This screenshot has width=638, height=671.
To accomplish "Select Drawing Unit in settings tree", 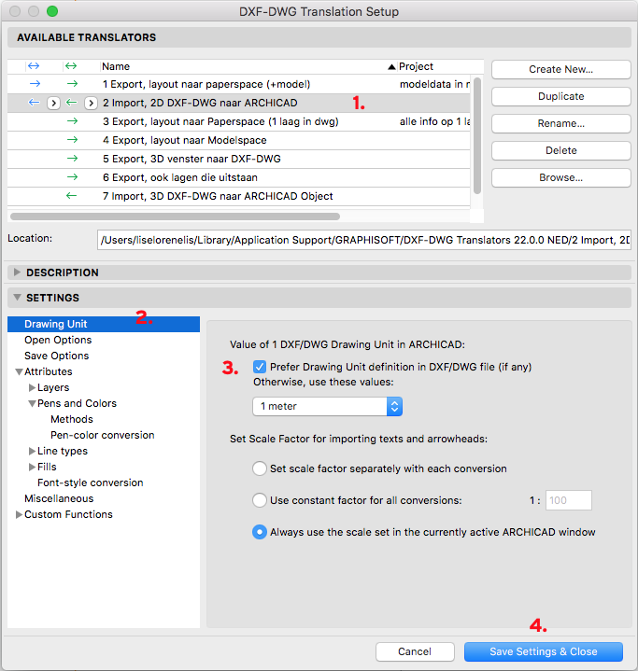I will [x=104, y=324].
